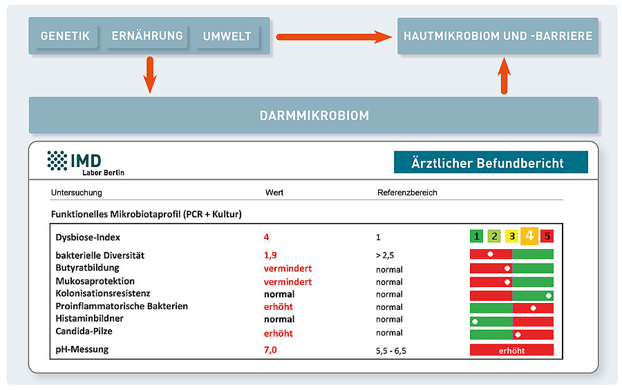Image resolution: width=622 pixels, height=390 pixels.
Task: Click the IMD Labor Berlin logo
Action: click(x=86, y=163)
